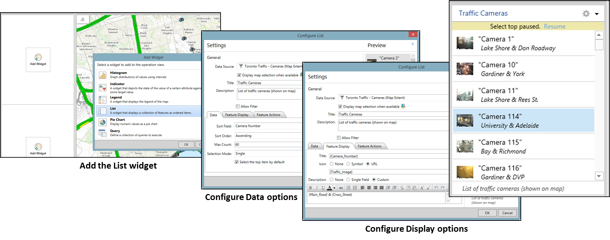The width and height of the screenshot is (610, 240).
Task: Decrease font size in the editor toolbar
Action: click(428, 188)
